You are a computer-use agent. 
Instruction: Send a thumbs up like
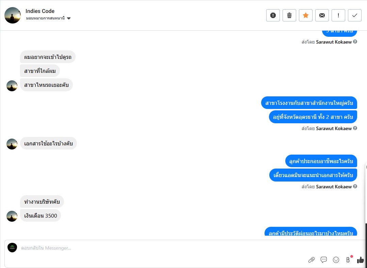pyautogui.click(x=361, y=259)
